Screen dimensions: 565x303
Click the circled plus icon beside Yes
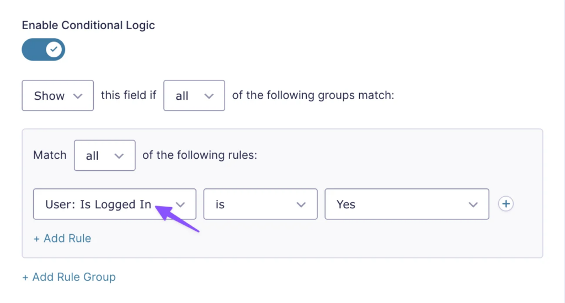[506, 204]
